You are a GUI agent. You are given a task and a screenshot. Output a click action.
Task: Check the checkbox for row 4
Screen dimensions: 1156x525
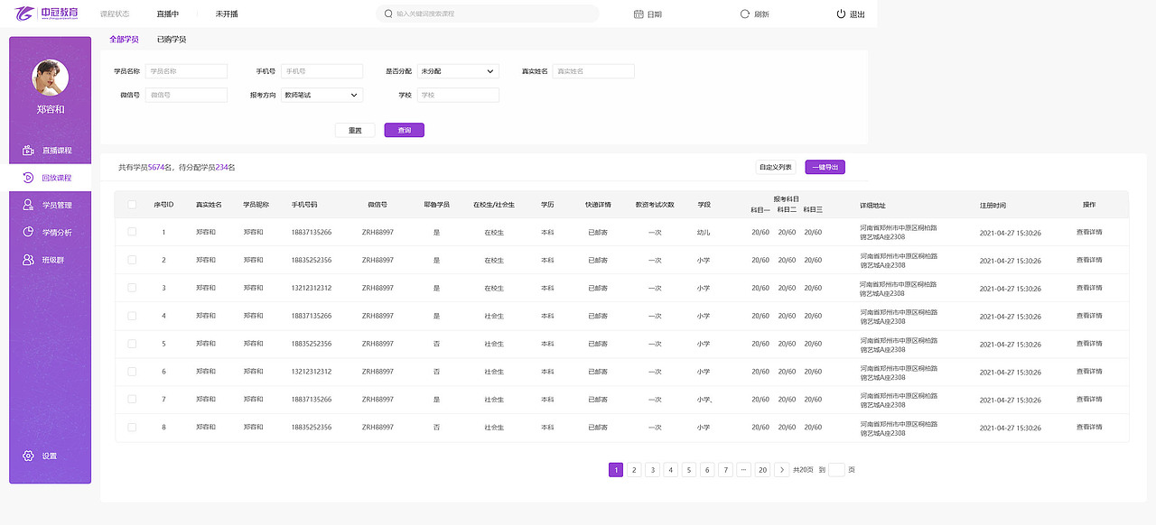[132, 316]
